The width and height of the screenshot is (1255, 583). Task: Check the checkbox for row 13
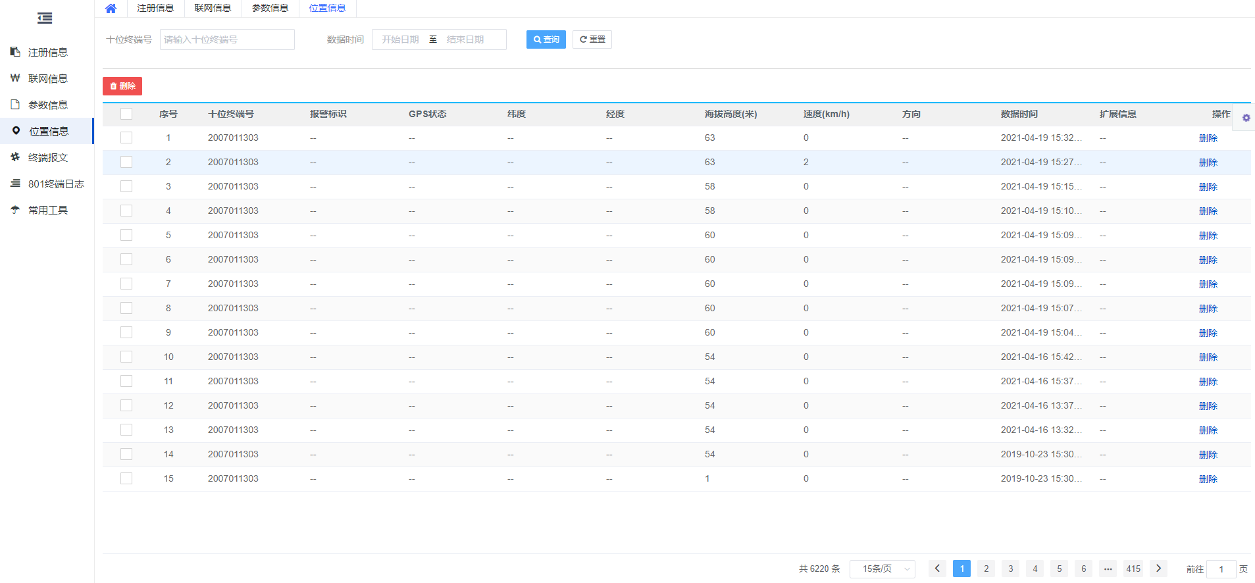click(126, 430)
